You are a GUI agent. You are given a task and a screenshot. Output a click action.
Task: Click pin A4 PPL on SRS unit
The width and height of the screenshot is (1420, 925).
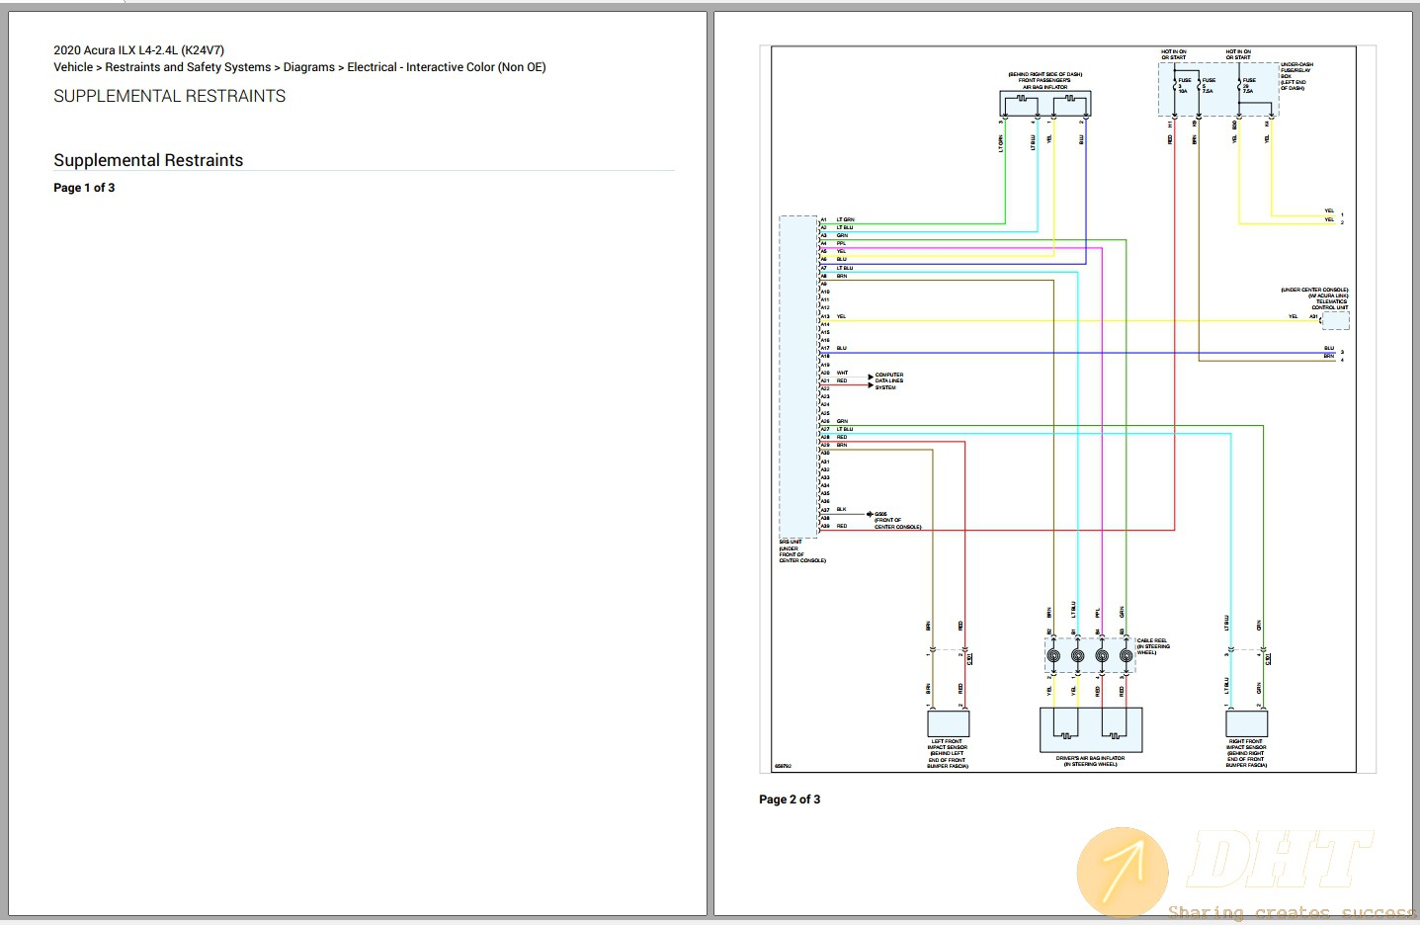[x=834, y=243]
